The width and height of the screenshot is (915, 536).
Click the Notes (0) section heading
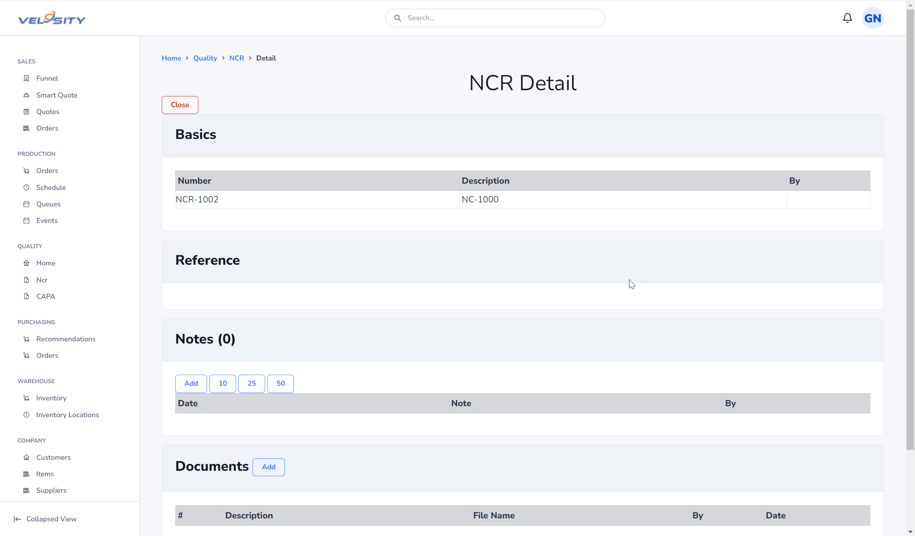click(205, 339)
